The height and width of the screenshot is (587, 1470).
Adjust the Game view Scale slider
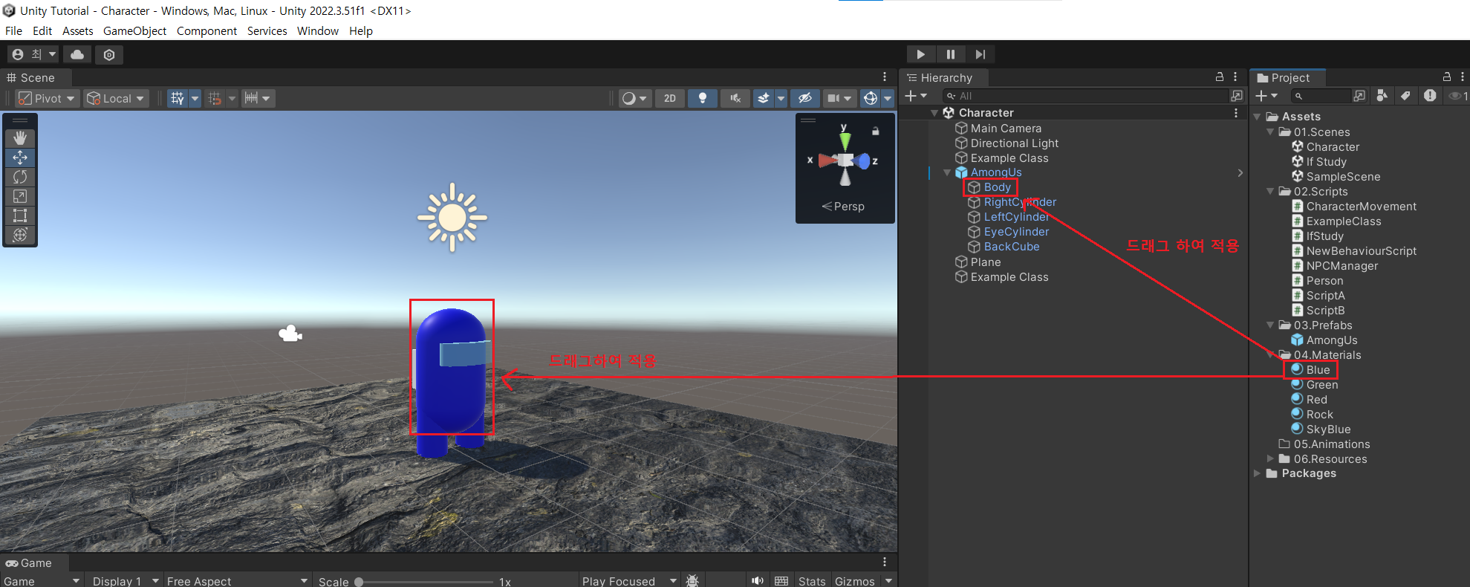point(424,582)
